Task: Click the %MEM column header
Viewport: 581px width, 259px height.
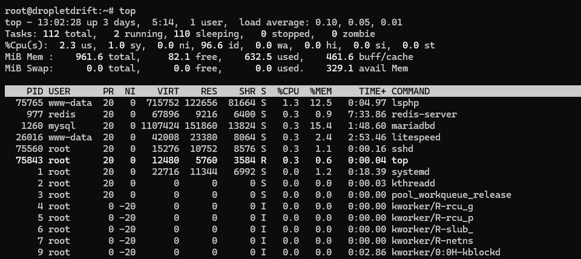Action: (321, 91)
